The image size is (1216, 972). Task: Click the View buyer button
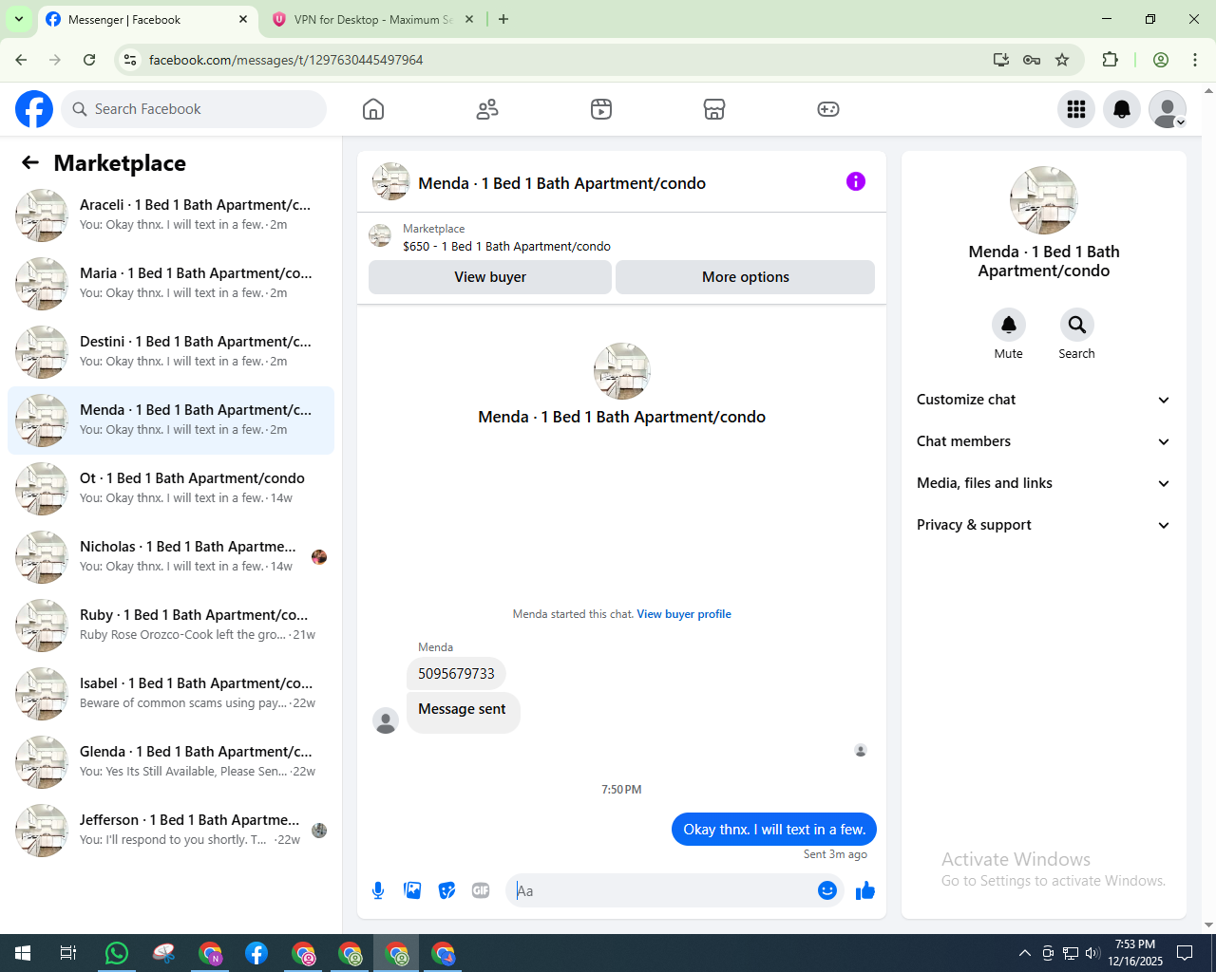490,277
